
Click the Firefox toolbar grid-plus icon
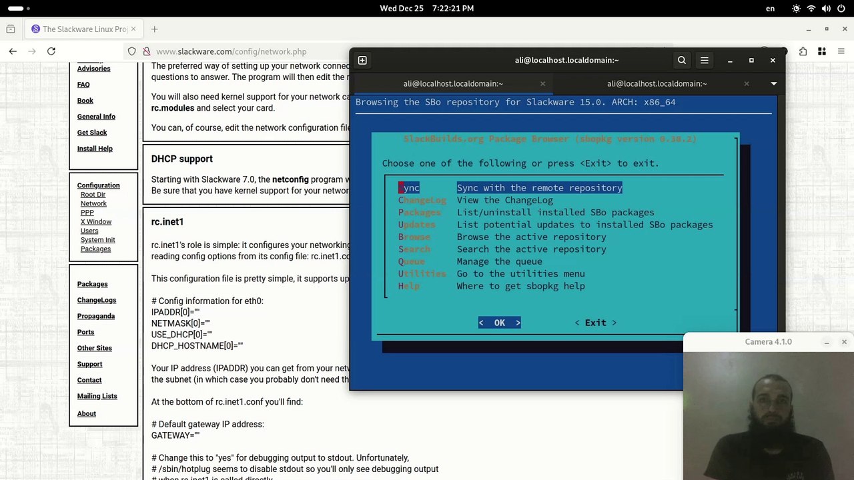tap(822, 51)
